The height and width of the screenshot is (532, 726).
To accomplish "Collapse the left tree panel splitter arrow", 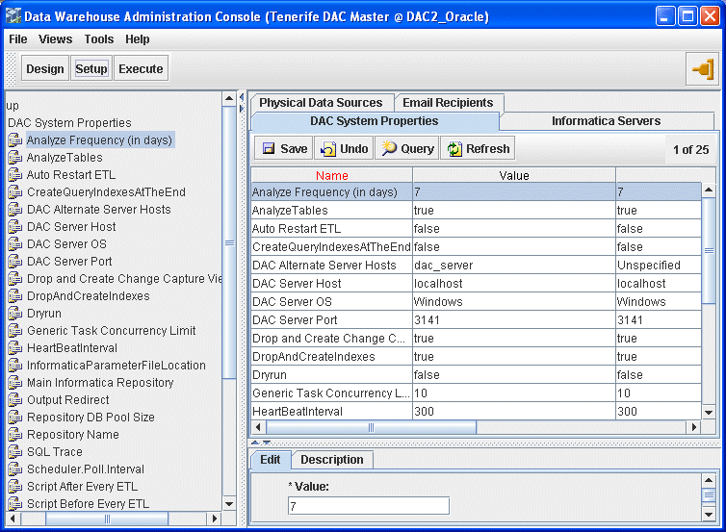I will click(242, 97).
